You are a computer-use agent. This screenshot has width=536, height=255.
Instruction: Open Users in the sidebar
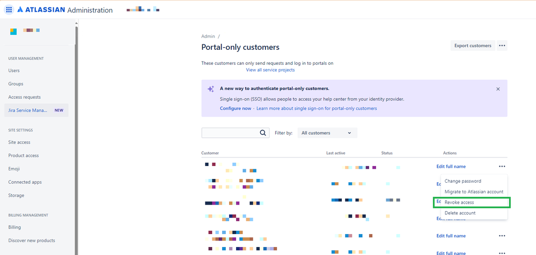pyautogui.click(x=14, y=71)
